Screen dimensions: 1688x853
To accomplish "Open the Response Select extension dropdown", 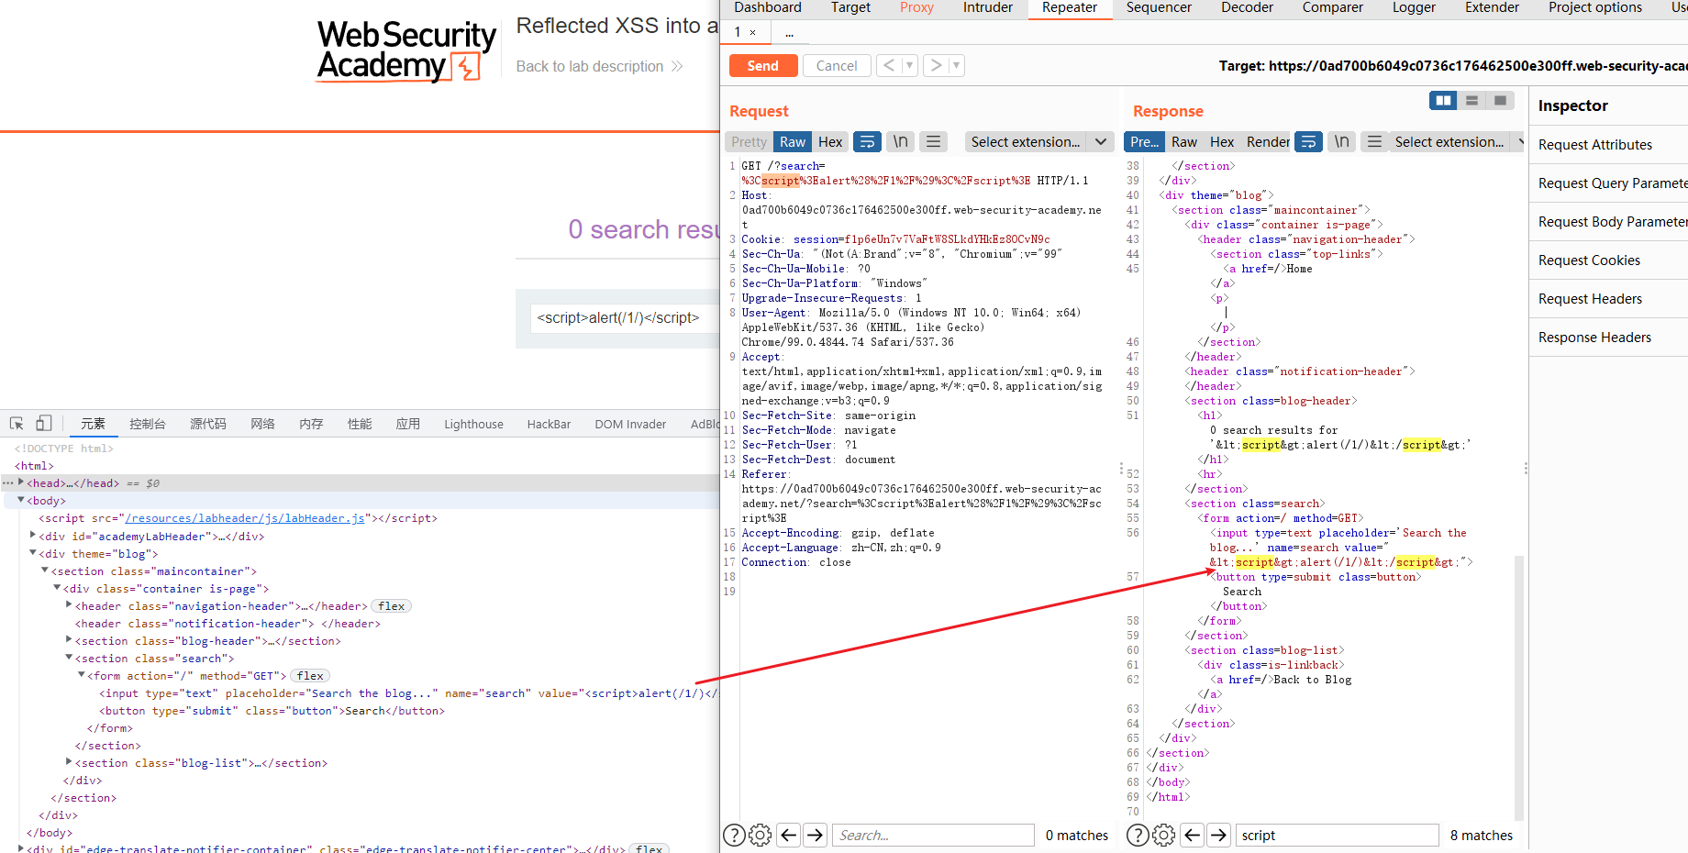I will pos(1457,141).
